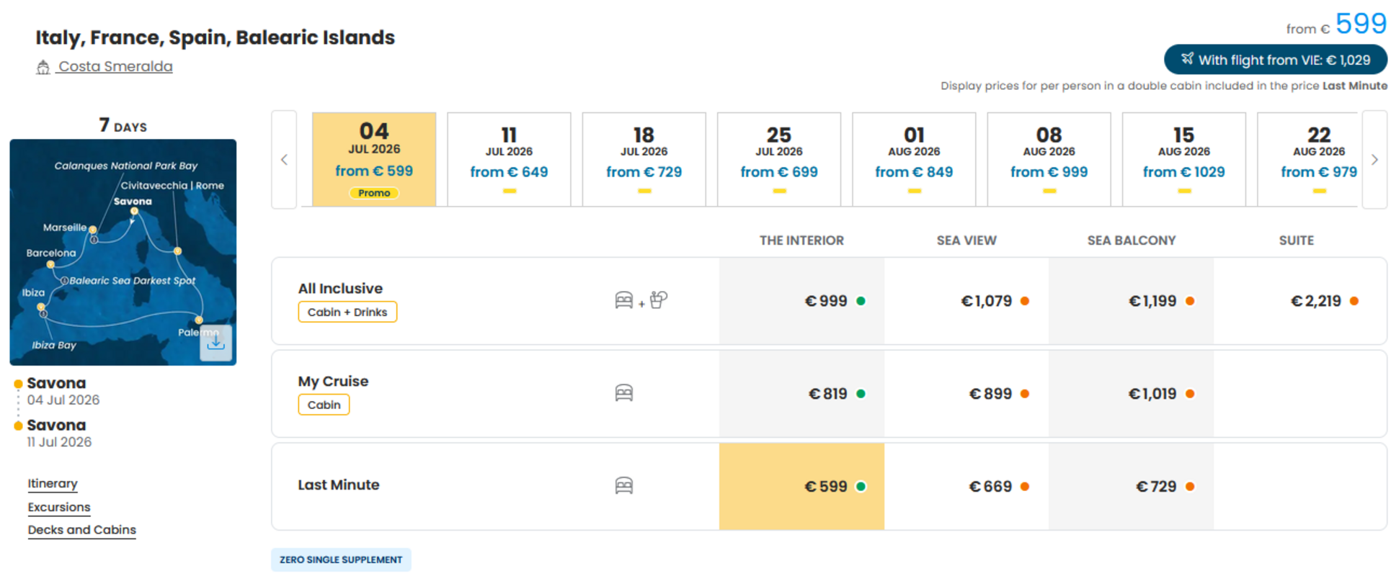Screen dimensions: 1391x576
Task: Choose Last Minute interior price €599
Action: [x=801, y=487]
